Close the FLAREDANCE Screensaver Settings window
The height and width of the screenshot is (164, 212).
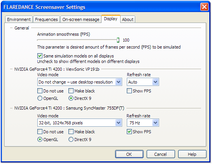(204, 7)
